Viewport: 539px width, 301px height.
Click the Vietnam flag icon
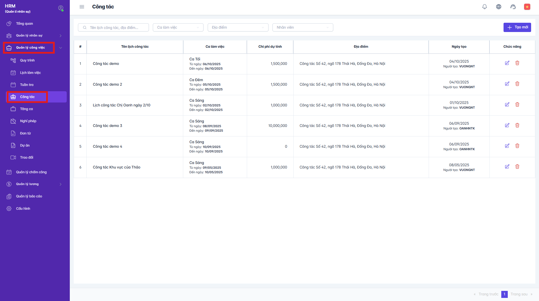tap(527, 7)
